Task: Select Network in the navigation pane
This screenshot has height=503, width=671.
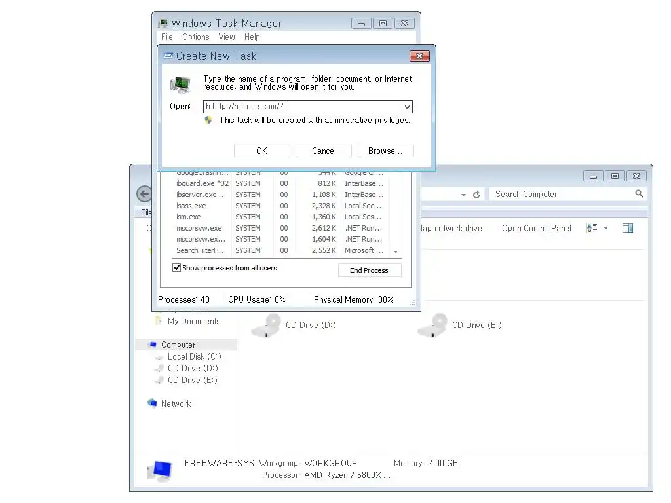Action: 176,403
